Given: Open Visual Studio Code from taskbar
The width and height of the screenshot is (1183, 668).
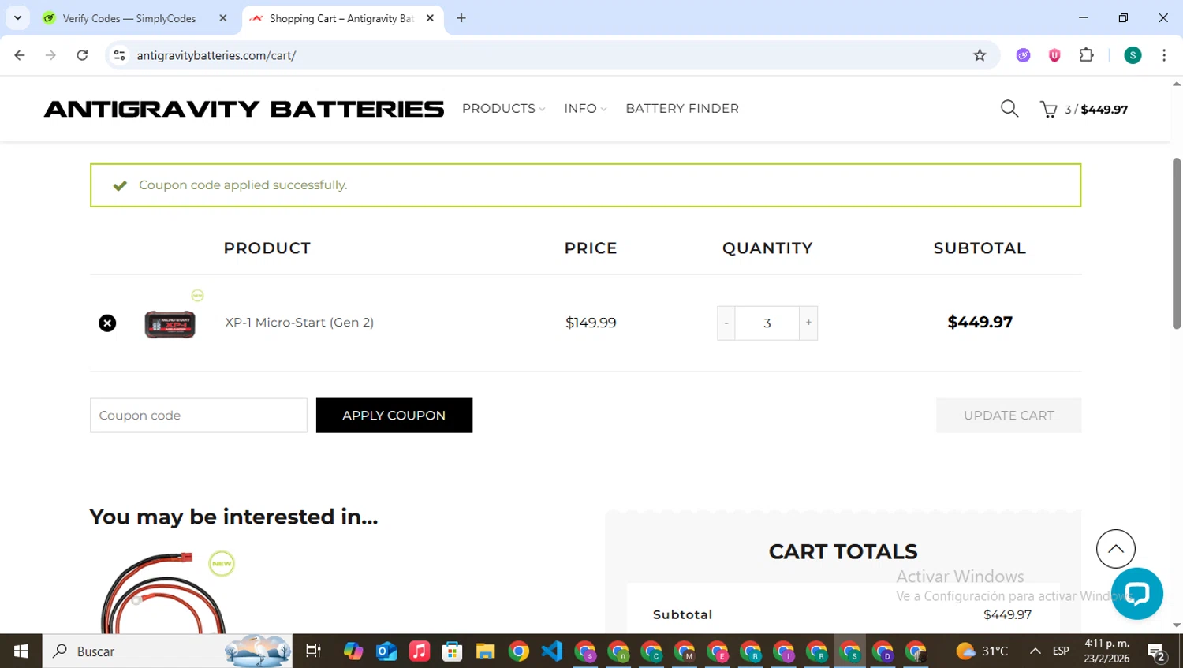Looking at the screenshot, I should coord(552,651).
